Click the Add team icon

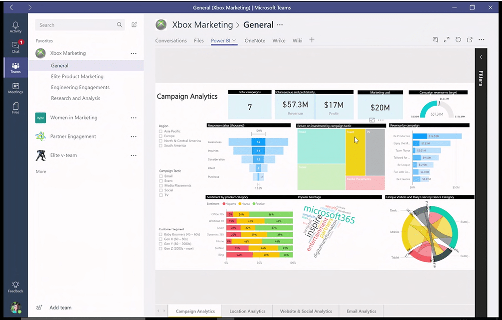(39, 308)
